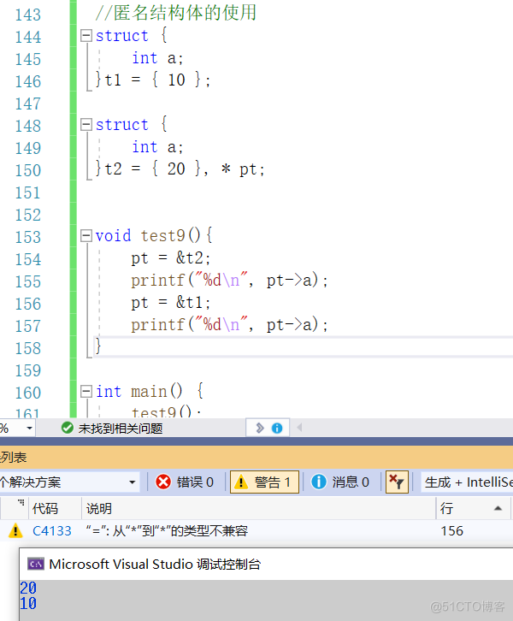This screenshot has width=513, height=621.
Task: Toggle the 消息 0 messages filter
Action: [x=340, y=482]
